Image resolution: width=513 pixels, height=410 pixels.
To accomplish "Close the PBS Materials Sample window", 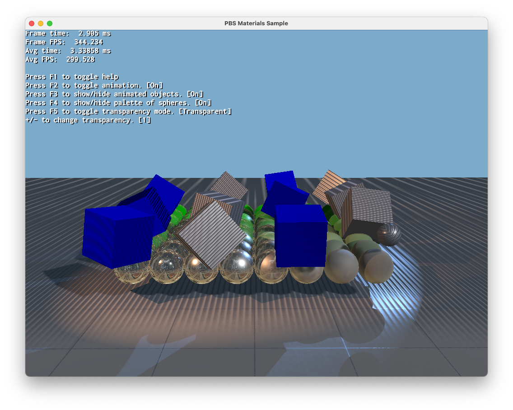I will (x=32, y=23).
